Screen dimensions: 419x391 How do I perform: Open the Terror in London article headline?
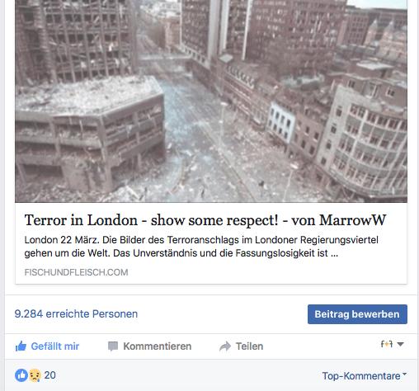[x=205, y=220]
